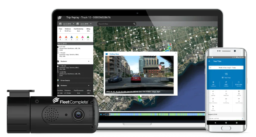
Task: Select the yellow alert triangle with count 2
Action: click(x=77, y=37)
